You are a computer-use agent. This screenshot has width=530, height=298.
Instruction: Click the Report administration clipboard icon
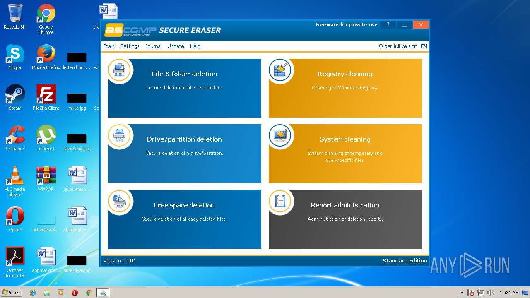coord(280,201)
